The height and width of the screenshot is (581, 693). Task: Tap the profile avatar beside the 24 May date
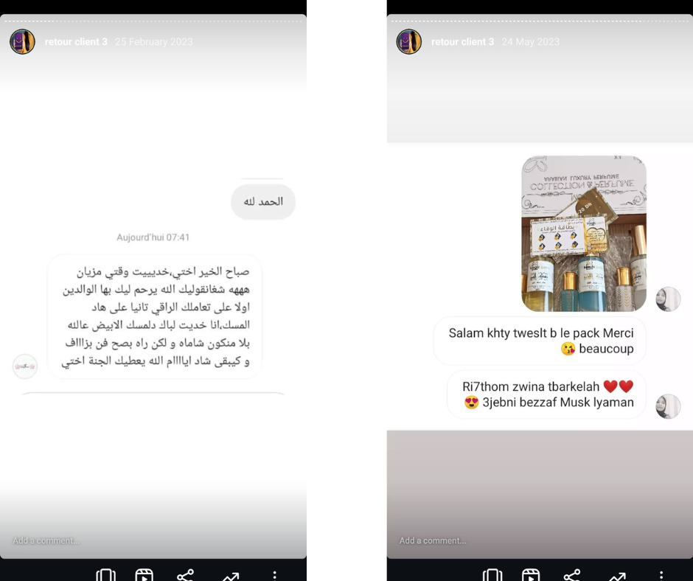click(409, 41)
